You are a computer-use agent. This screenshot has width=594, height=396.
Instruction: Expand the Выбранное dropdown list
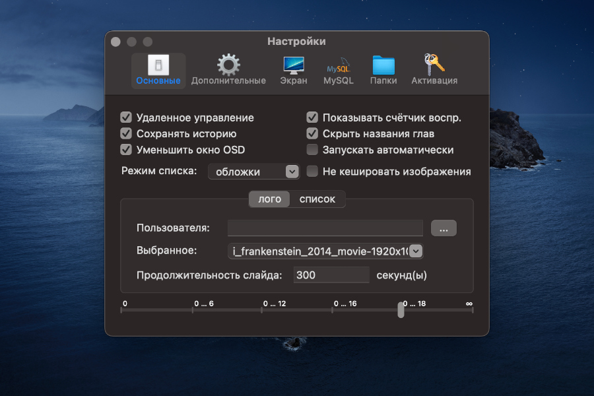tap(415, 251)
